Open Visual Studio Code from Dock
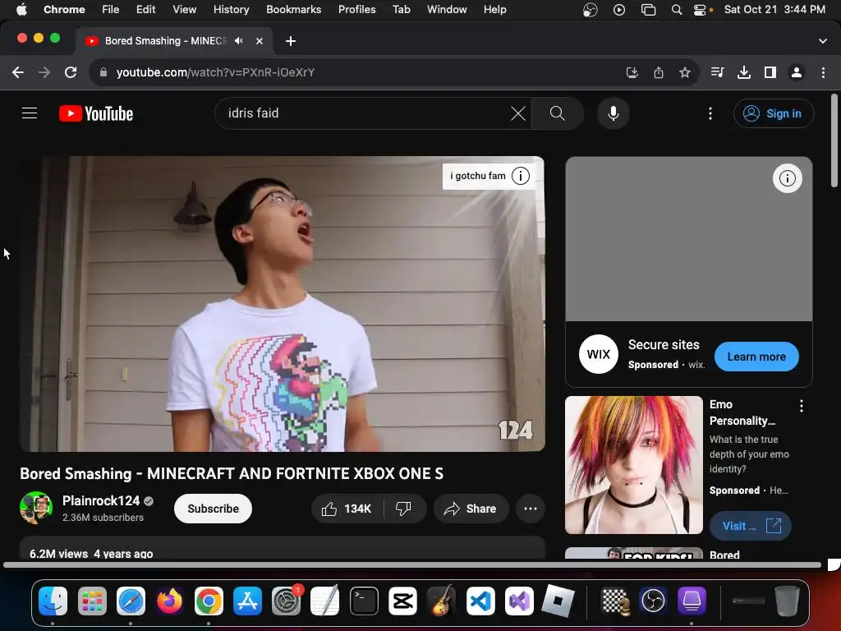This screenshot has height=631, width=841. 480,601
